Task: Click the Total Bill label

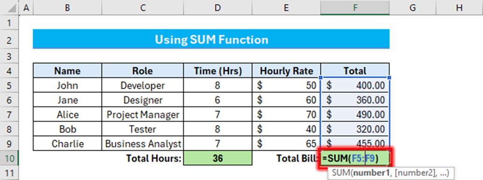Action: click(x=297, y=159)
